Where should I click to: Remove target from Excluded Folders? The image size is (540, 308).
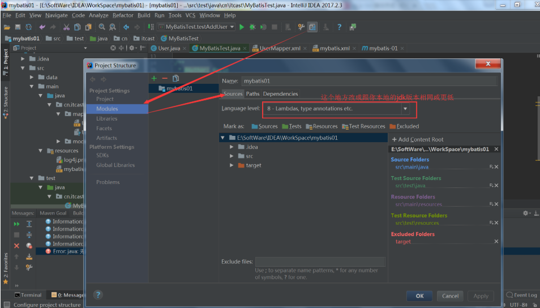point(496,242)
